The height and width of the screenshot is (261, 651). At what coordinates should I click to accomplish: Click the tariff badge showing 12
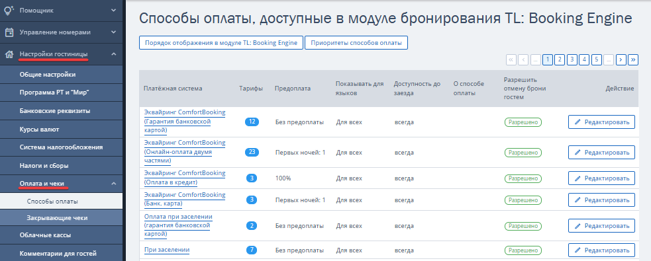click(252, 122)
